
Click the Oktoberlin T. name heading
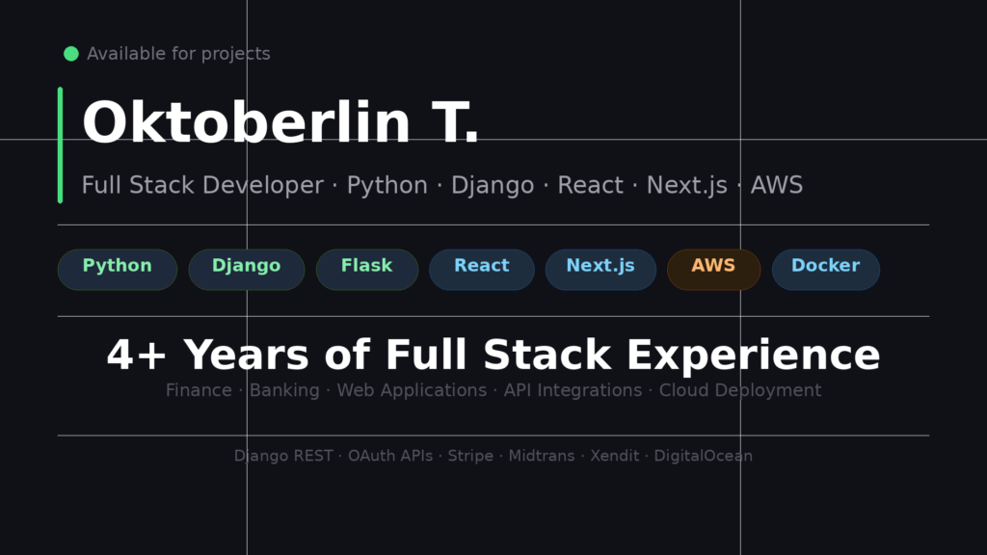pyautogui.click(x=280, y=122)
